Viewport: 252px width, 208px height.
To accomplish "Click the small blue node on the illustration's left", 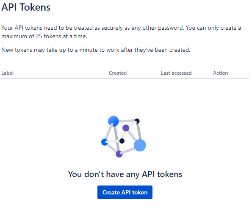I will (x=105, y=142).
